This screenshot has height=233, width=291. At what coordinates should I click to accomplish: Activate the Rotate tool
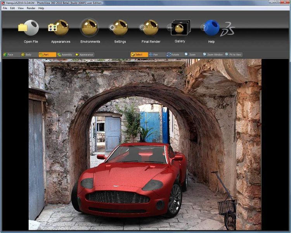coord(175,55)
